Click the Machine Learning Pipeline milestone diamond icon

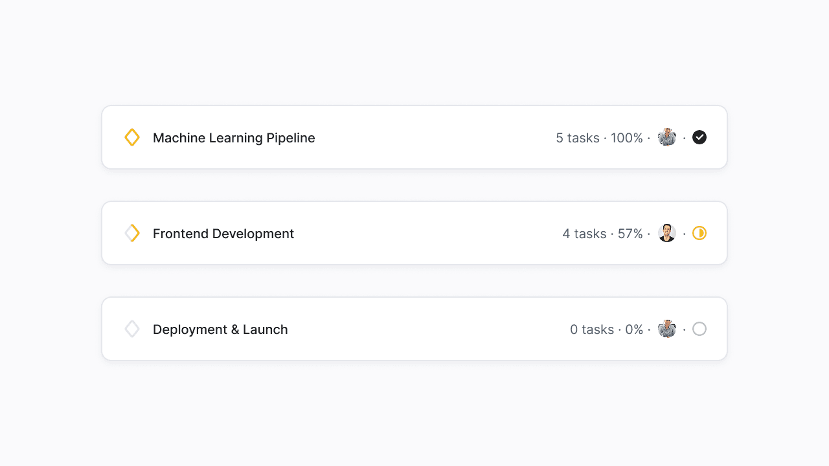click(131, 137)
